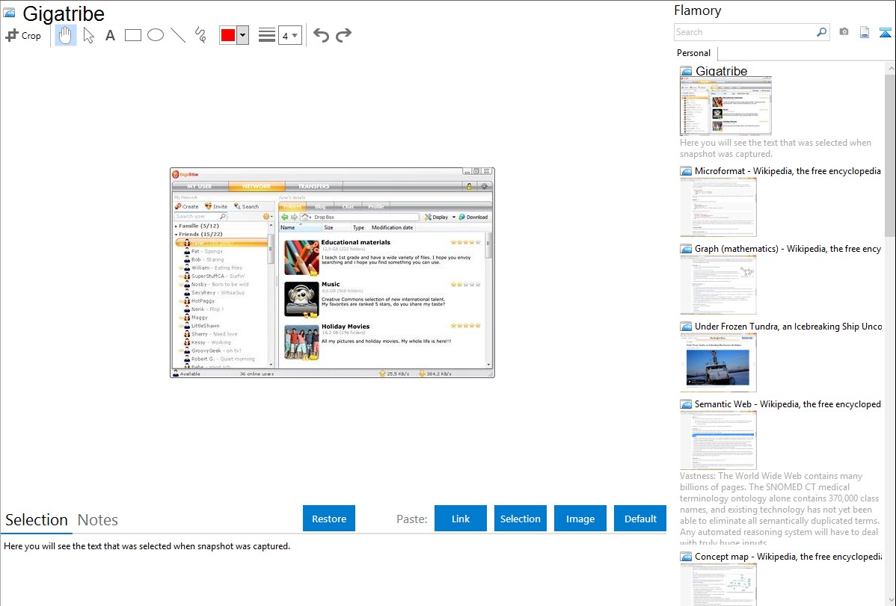Open the Notes tab

coord(98,520)
